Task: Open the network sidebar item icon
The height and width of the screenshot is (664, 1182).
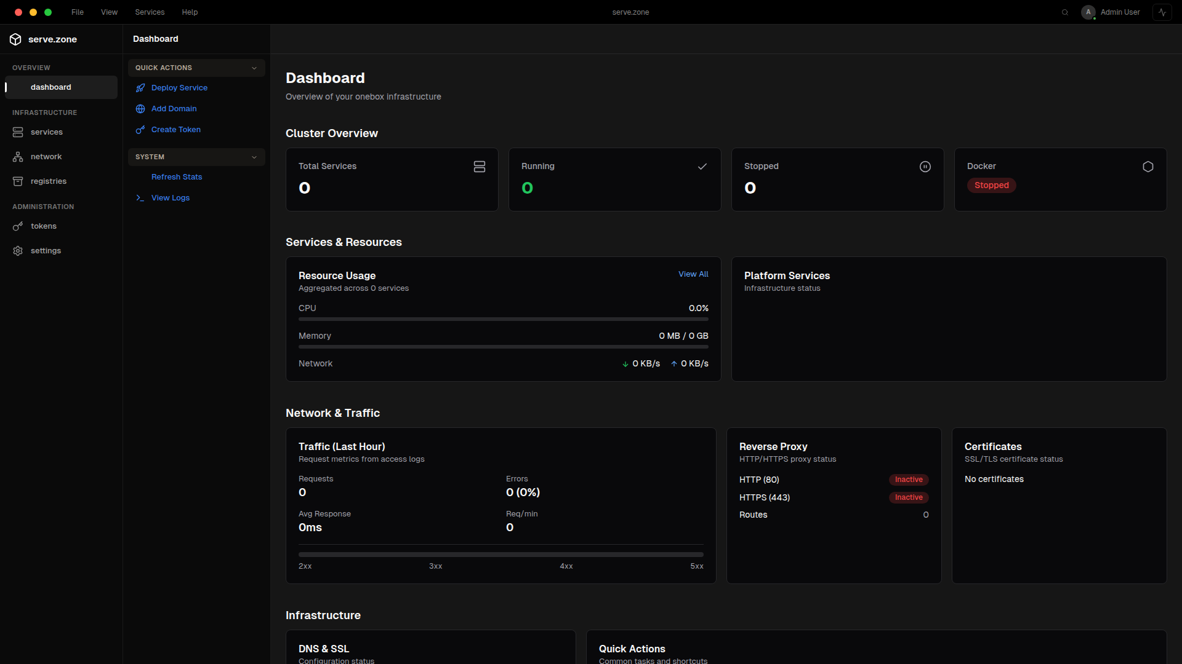Action: [x=18, y=157]
